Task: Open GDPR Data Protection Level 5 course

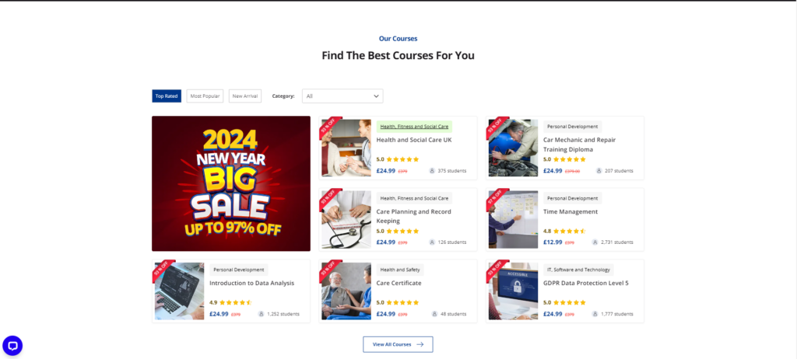Action: (585, 284)
